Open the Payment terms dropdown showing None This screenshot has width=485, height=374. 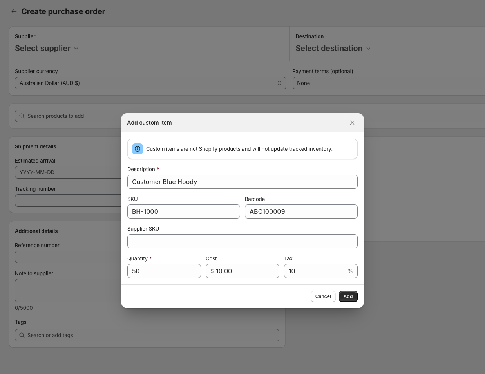click(x=389, y=83)
